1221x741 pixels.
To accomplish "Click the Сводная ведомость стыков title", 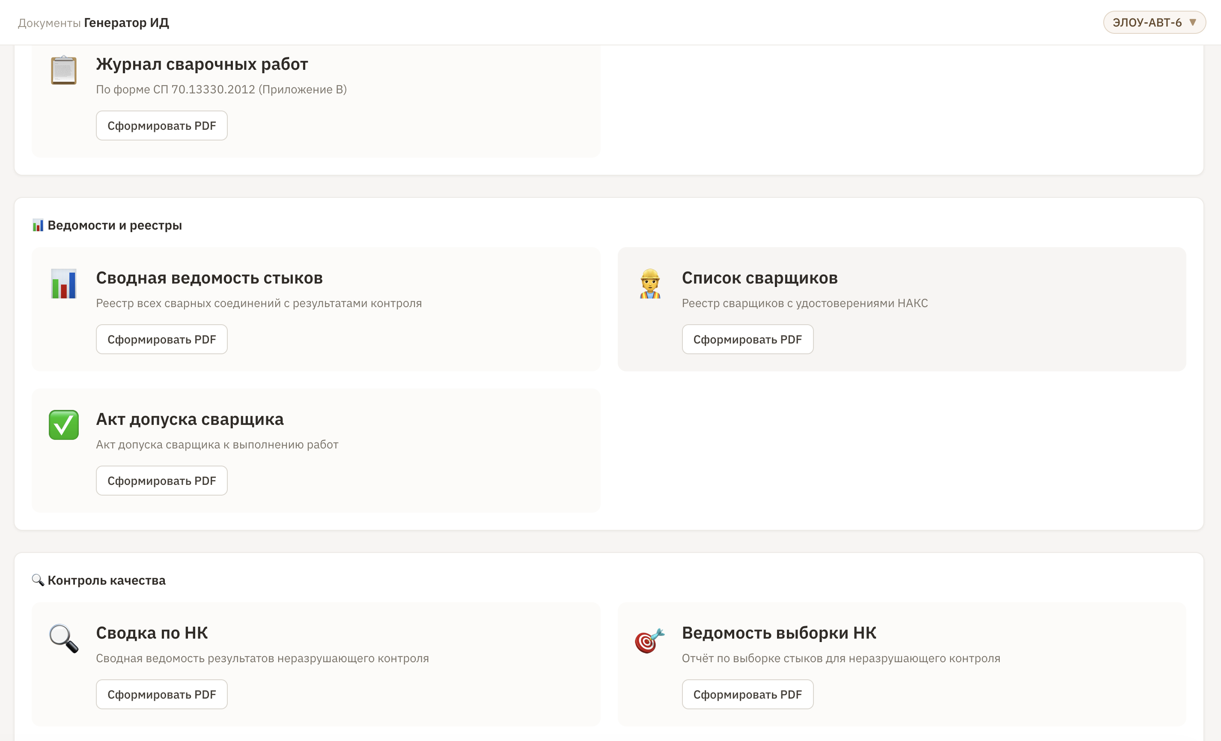I will point(209,278).
